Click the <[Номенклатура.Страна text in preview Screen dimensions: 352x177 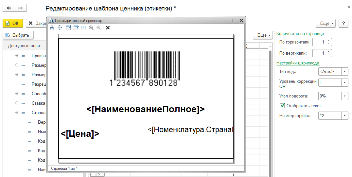pos(190,130)
